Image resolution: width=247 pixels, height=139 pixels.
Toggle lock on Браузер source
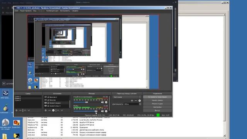point(48,100)
